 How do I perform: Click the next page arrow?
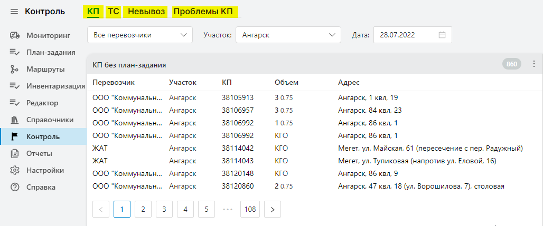tap(273, 209)
